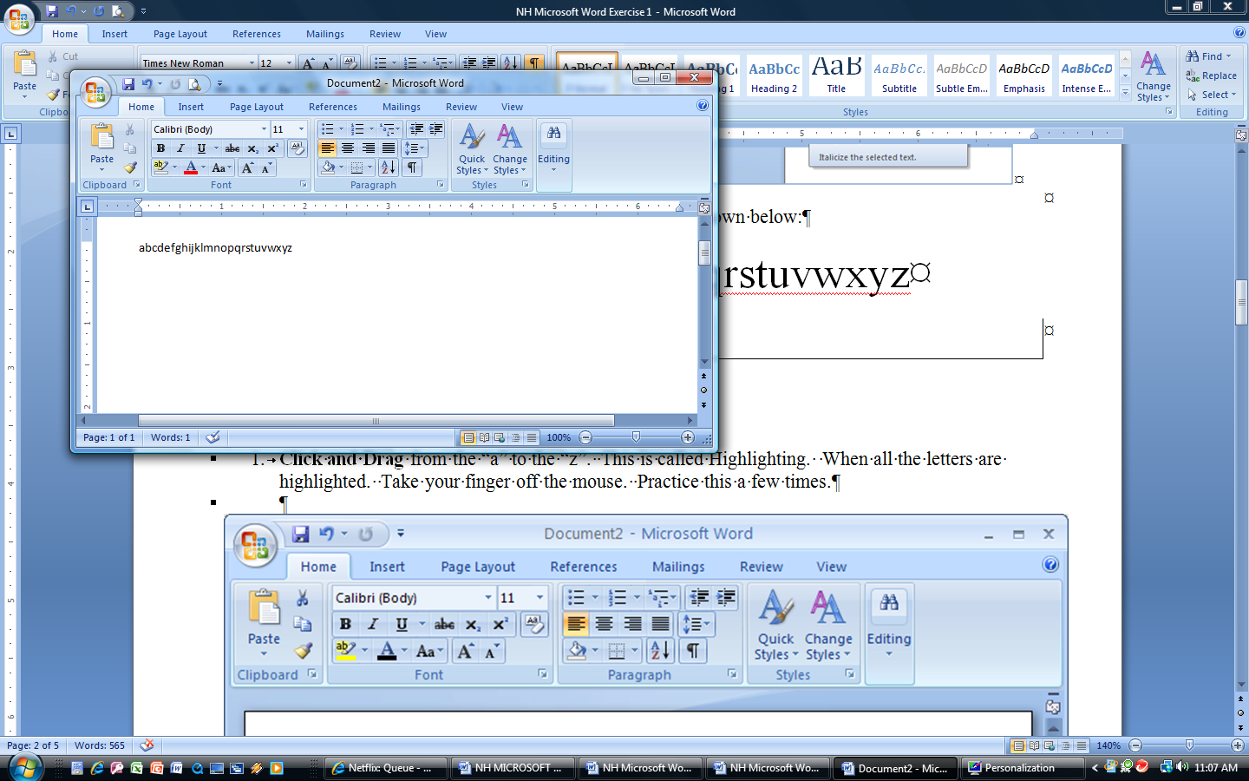Apply Subtitle style from styles gallery
Screen dimensions: 1249x781
[899, 76]
